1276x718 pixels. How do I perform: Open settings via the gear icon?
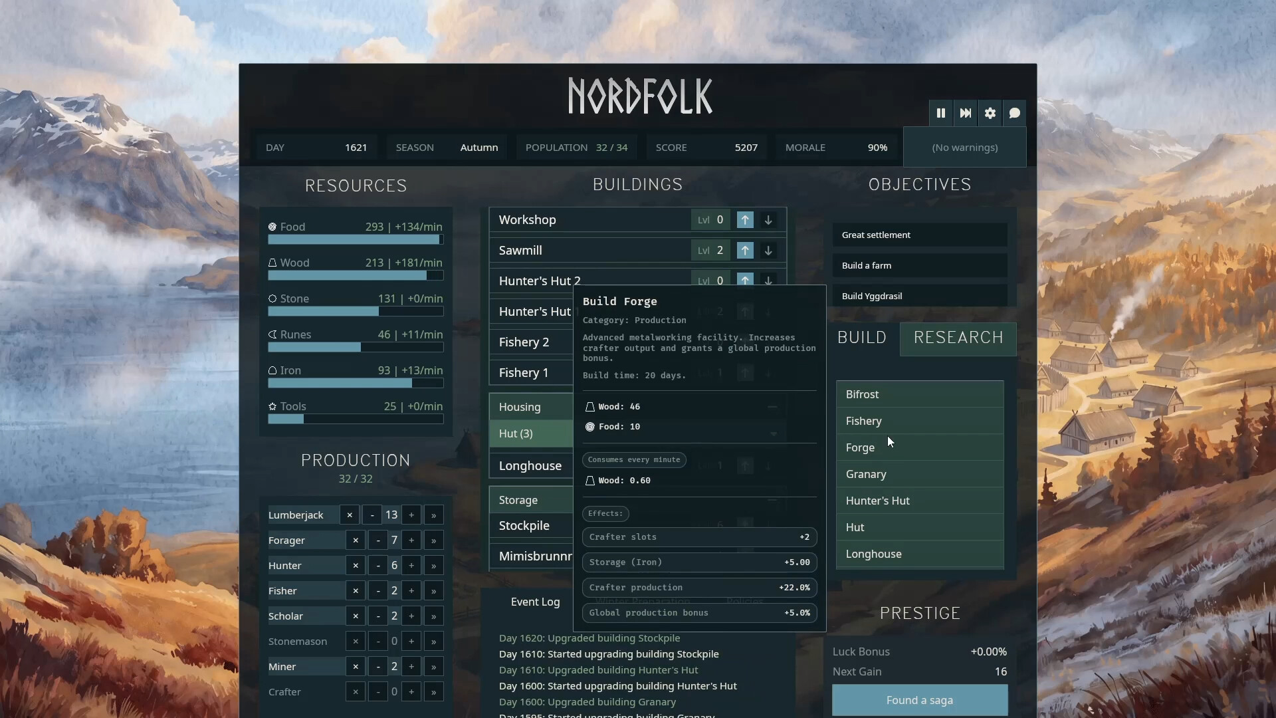point(990,113)
